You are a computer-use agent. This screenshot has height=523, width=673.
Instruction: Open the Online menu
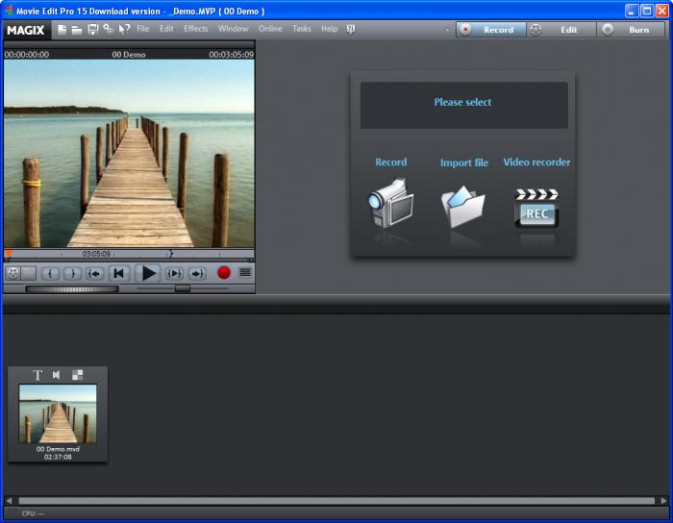(x=270, y=29)
